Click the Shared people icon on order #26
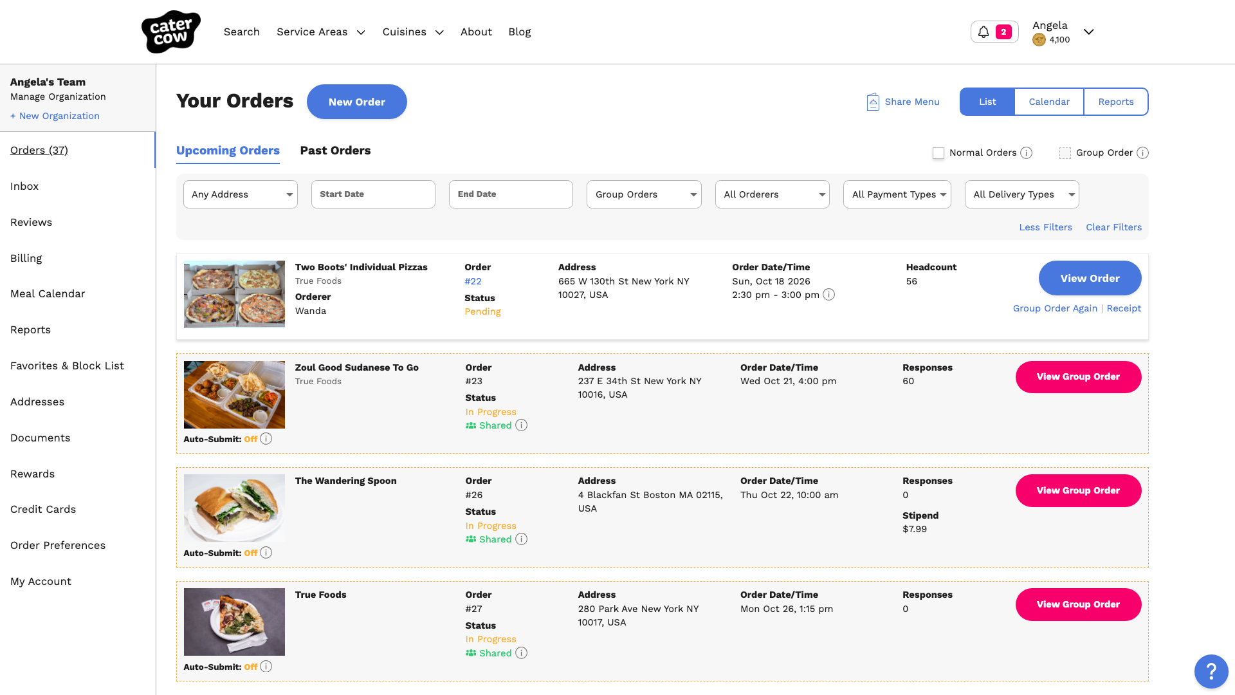The height and width of the screenshot is (695, 1235). tap(471, 539)
